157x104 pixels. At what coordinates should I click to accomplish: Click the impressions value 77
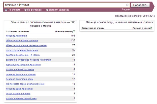tap(73, 45)
